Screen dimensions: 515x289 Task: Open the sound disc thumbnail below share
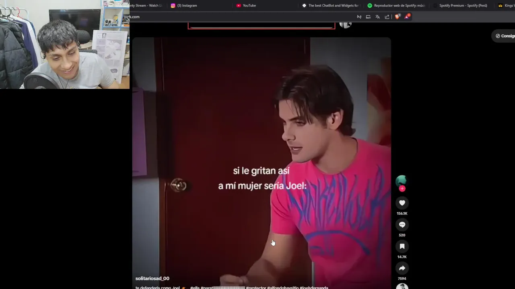(x=402, y=286)
